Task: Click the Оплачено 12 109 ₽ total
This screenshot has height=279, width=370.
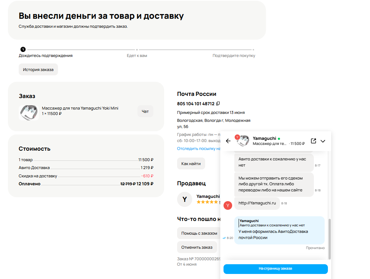Action: click(x=86, y=184)
